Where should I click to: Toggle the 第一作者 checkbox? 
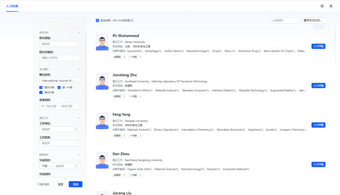(59, 88)
